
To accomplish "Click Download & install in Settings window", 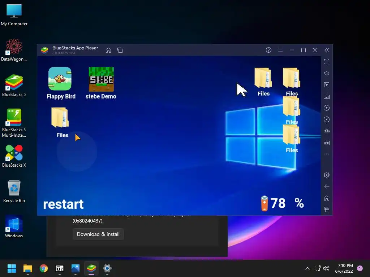I will (98, 234).
